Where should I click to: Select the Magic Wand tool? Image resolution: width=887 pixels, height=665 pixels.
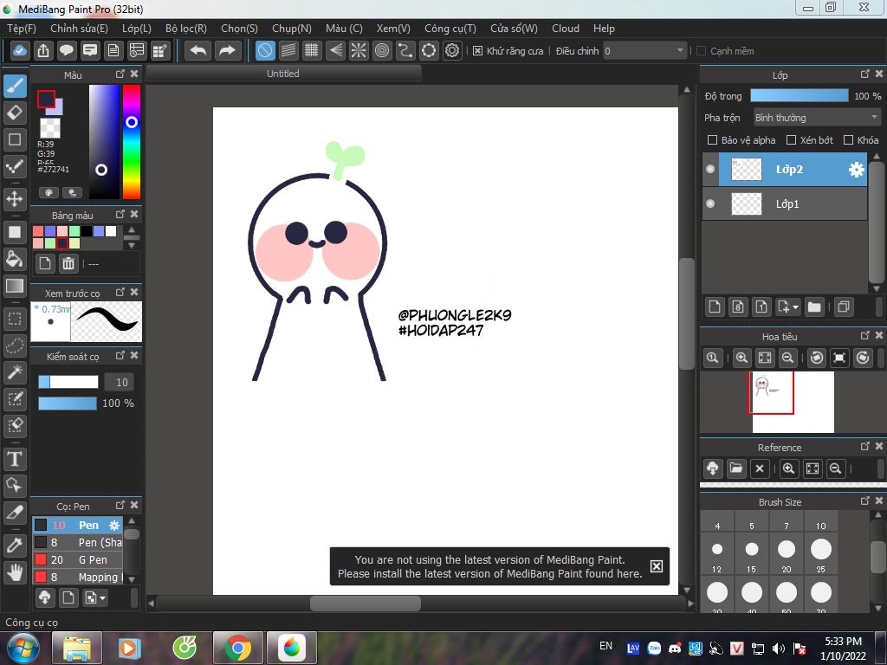(x=16, y=372)
